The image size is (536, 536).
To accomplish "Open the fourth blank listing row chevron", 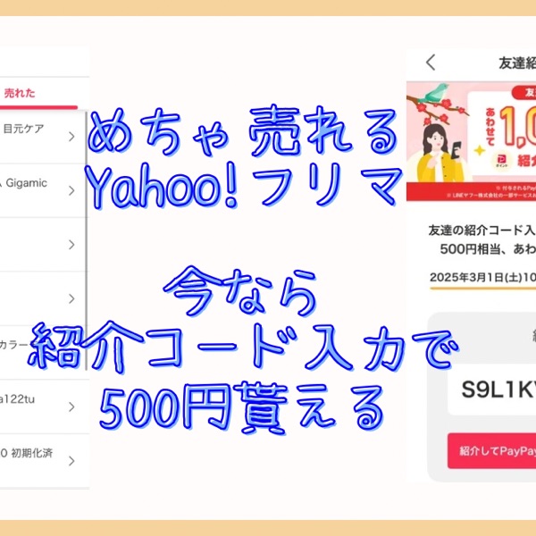I will (71, 298).
